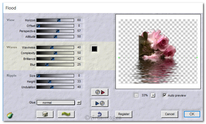Image resolution: width=206 pixels, height=124 pixels.
Task: Confirm the flood effect with OK
Action: [x=192, y=114]
